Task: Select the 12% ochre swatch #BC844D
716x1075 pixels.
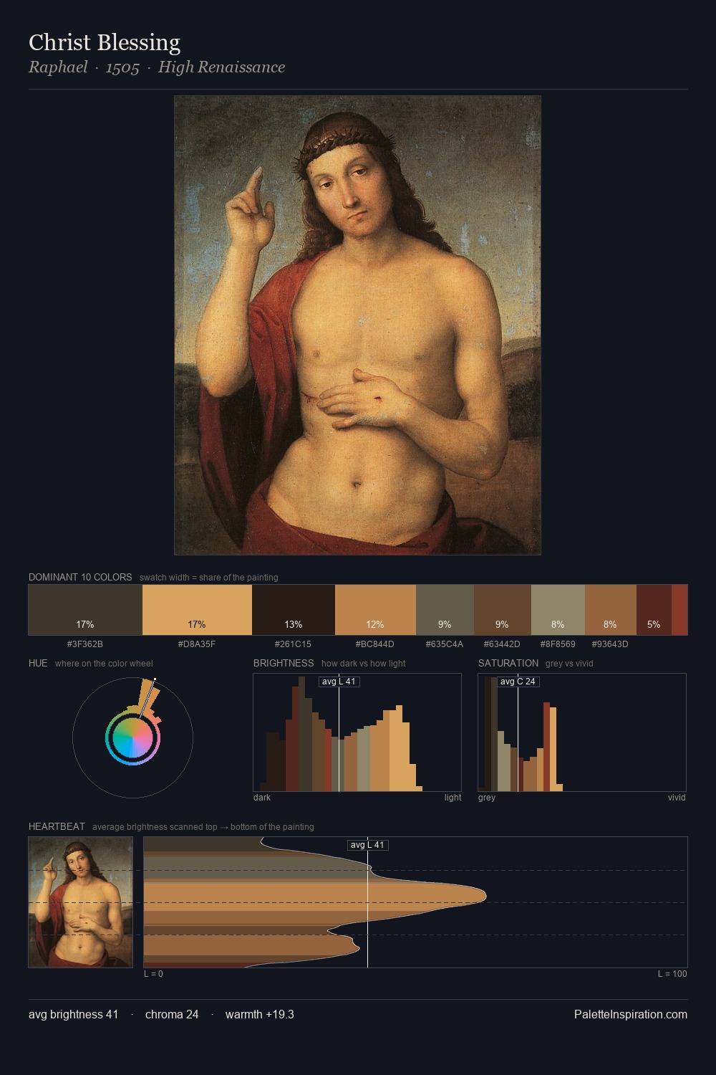Action: coord(375,610)
